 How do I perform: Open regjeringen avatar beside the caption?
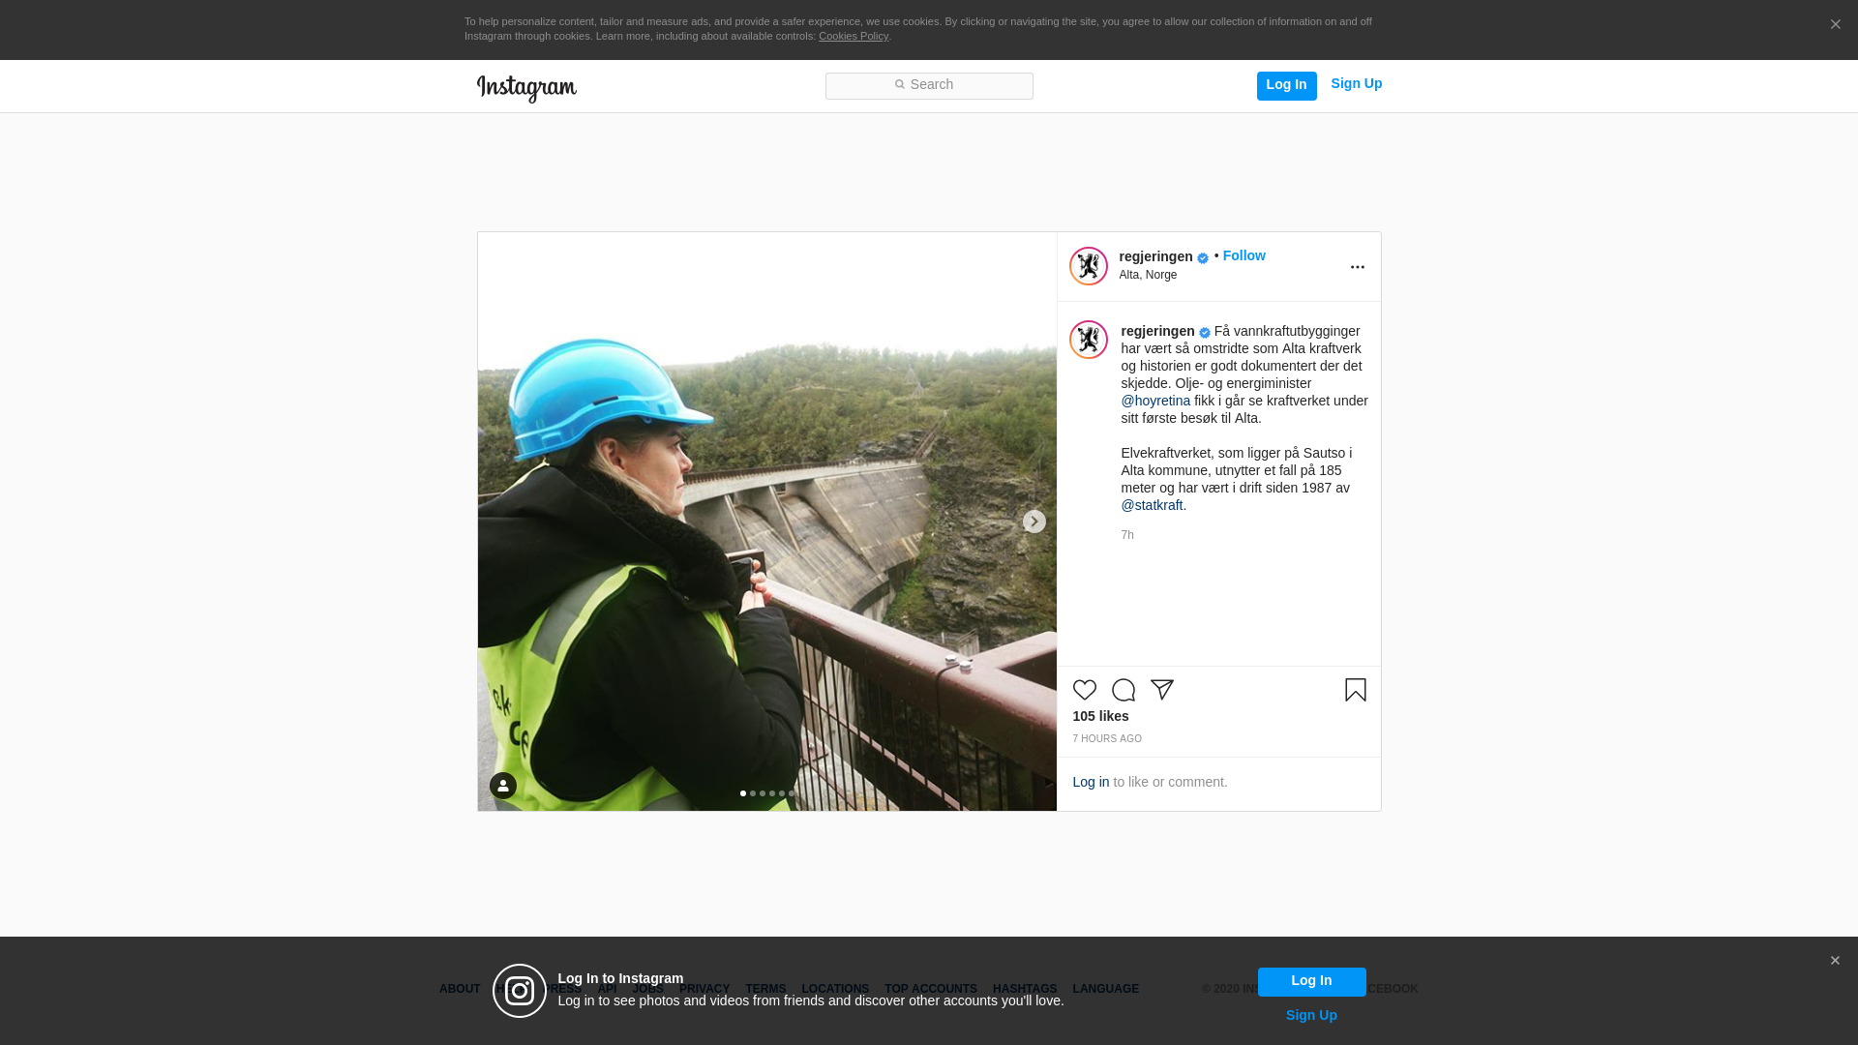point(1089,340)
